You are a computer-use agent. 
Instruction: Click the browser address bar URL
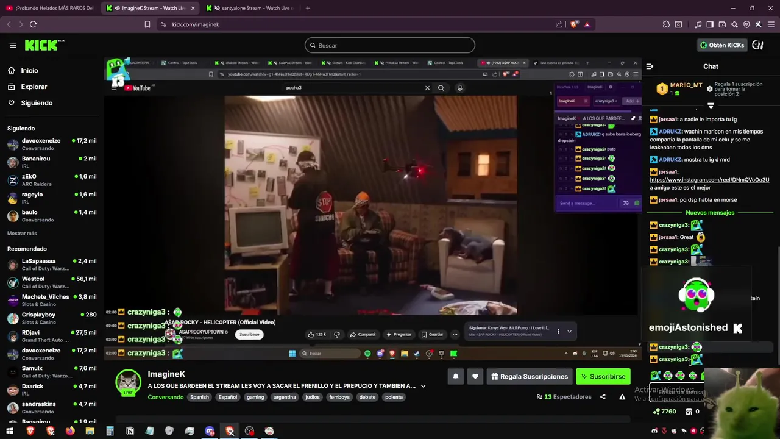[x=195, y=24]
